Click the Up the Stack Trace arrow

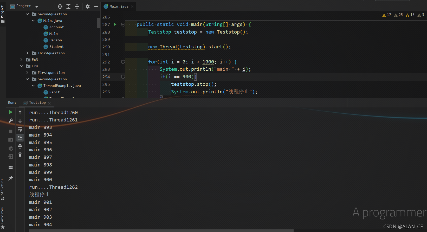[x=20, y=112]
